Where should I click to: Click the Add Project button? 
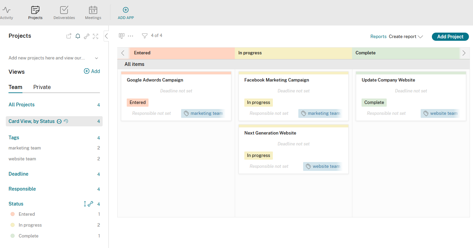point(450,36)
